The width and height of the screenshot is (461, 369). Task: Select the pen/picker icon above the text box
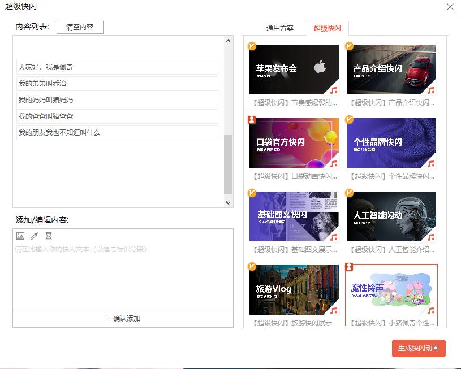tap(33, 236)
